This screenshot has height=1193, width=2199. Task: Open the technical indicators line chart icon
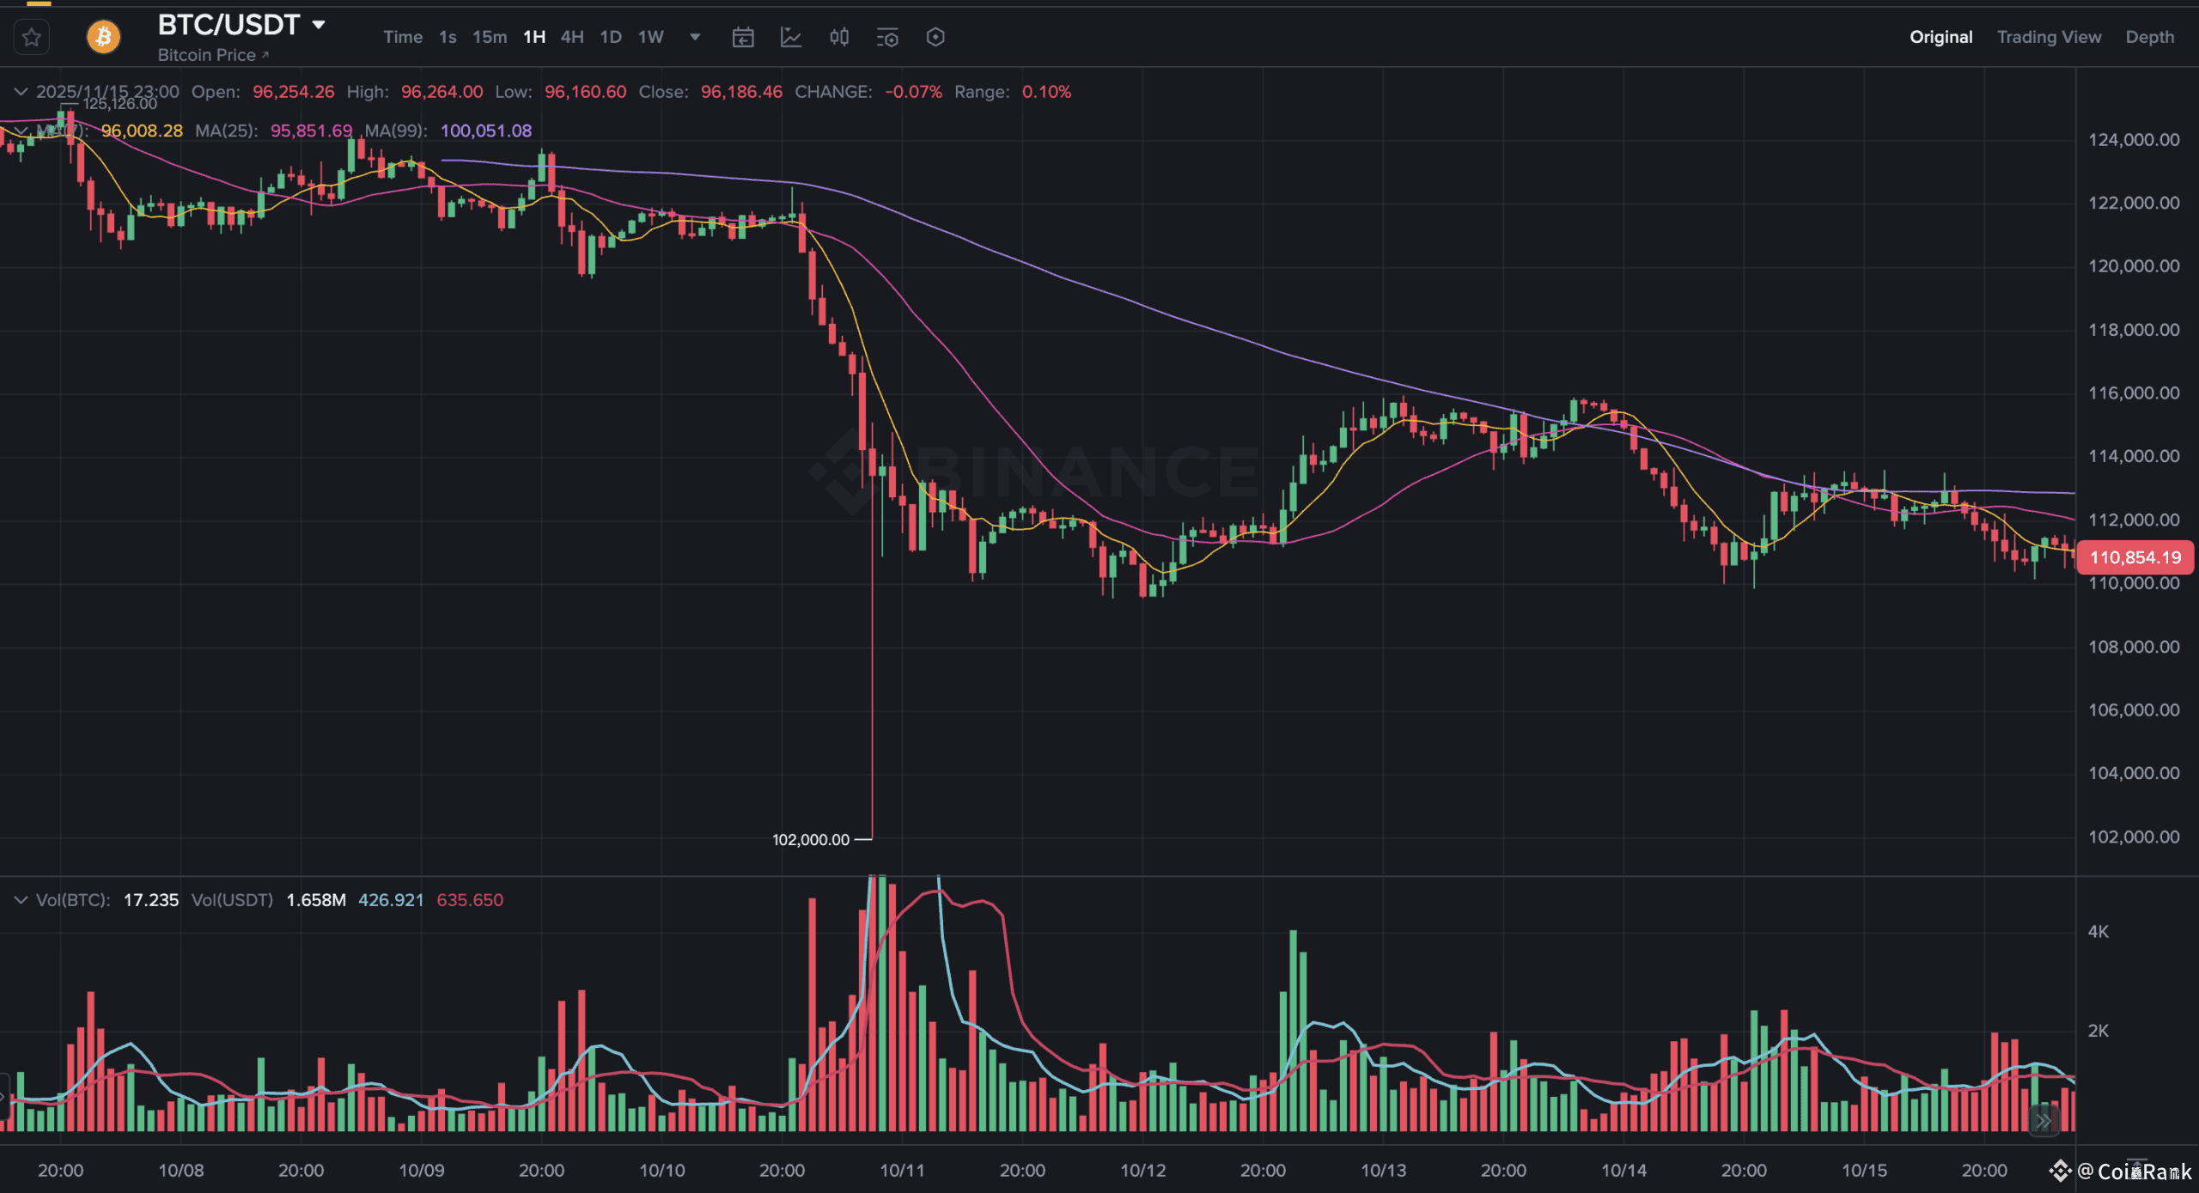[x=790, y=37]
